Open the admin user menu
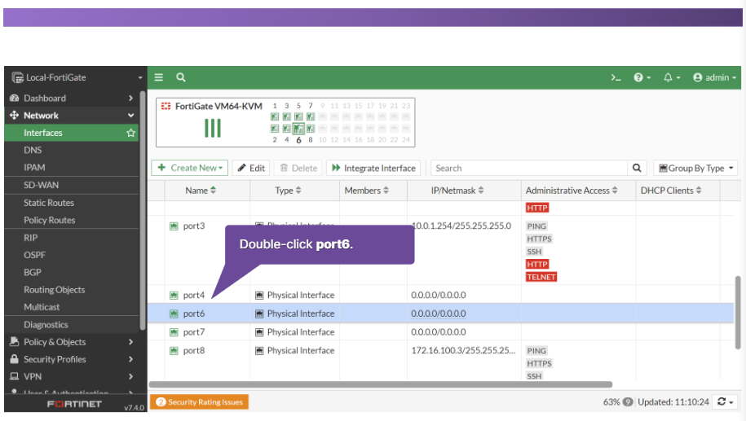The height and width of the screenshot is (421, 746). tap(714, 77)
